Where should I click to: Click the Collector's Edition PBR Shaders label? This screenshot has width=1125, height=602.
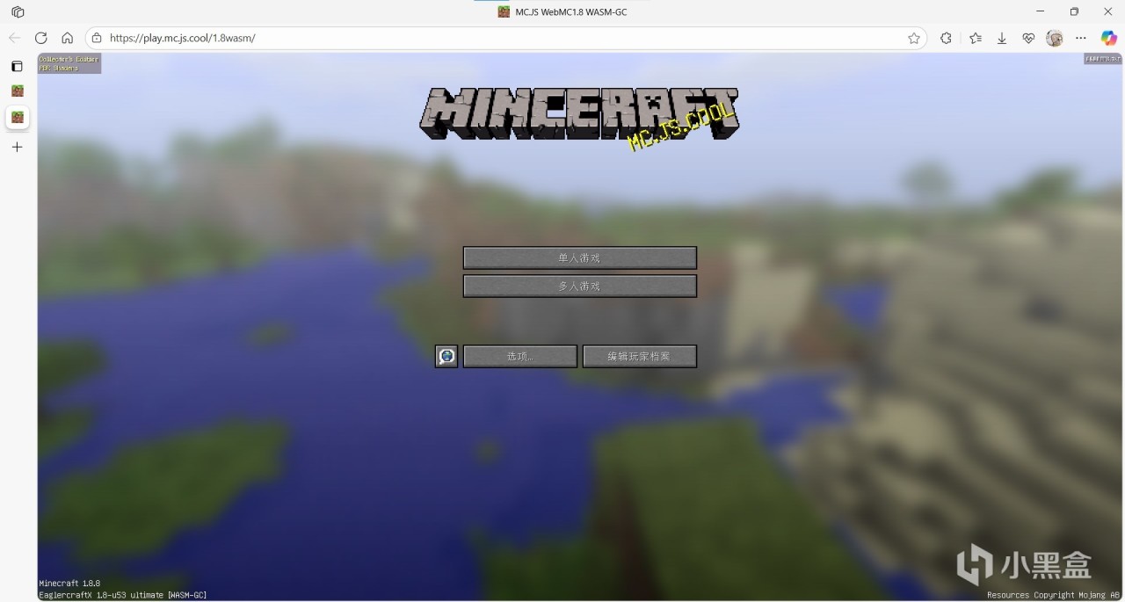coord(69,63)
